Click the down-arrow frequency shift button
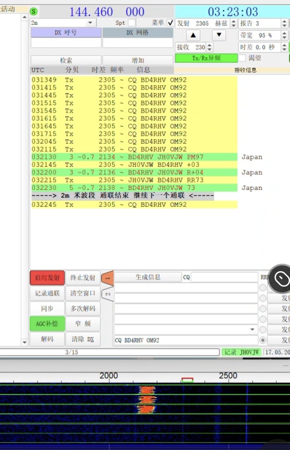The height and width of the screenshot is (450, 290). (219, 36)
